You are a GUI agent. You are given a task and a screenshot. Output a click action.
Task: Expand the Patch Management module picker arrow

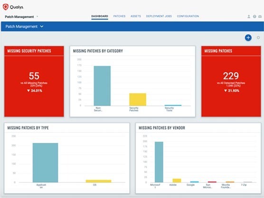(x=37, y=17)
